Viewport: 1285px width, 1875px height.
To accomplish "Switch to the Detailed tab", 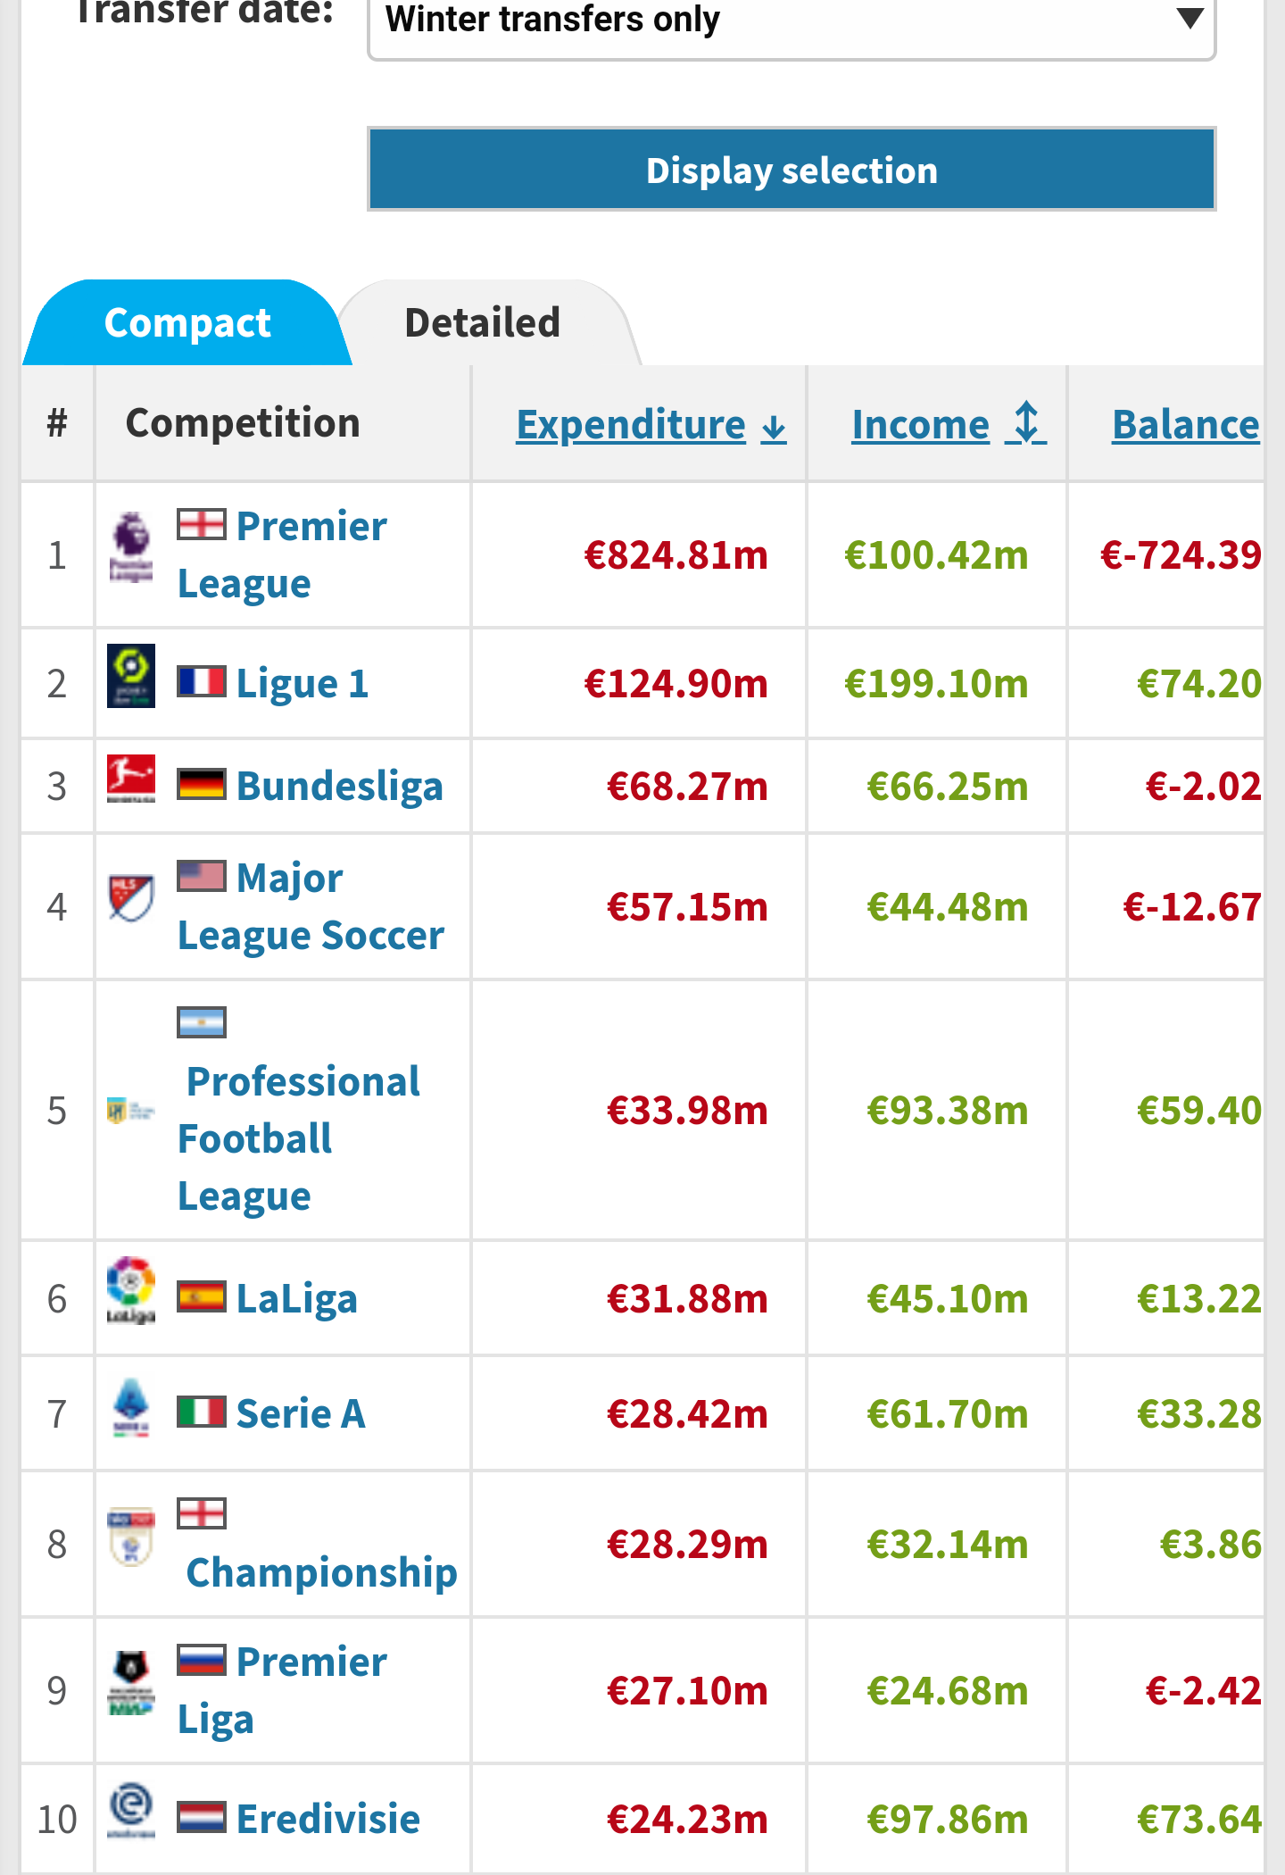I will 483,322.
